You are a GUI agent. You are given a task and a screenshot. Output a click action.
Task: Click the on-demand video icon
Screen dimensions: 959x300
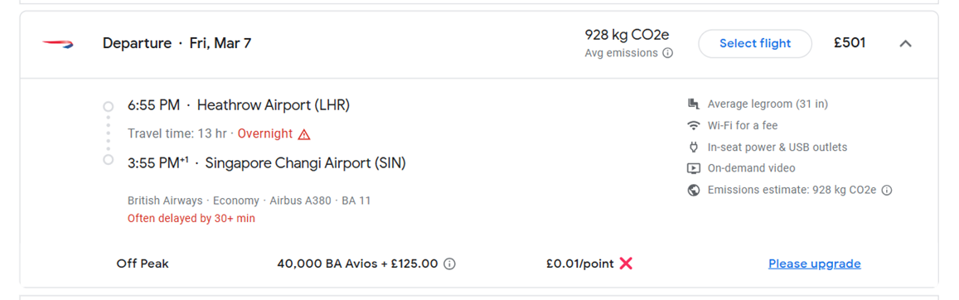[693, 168]
